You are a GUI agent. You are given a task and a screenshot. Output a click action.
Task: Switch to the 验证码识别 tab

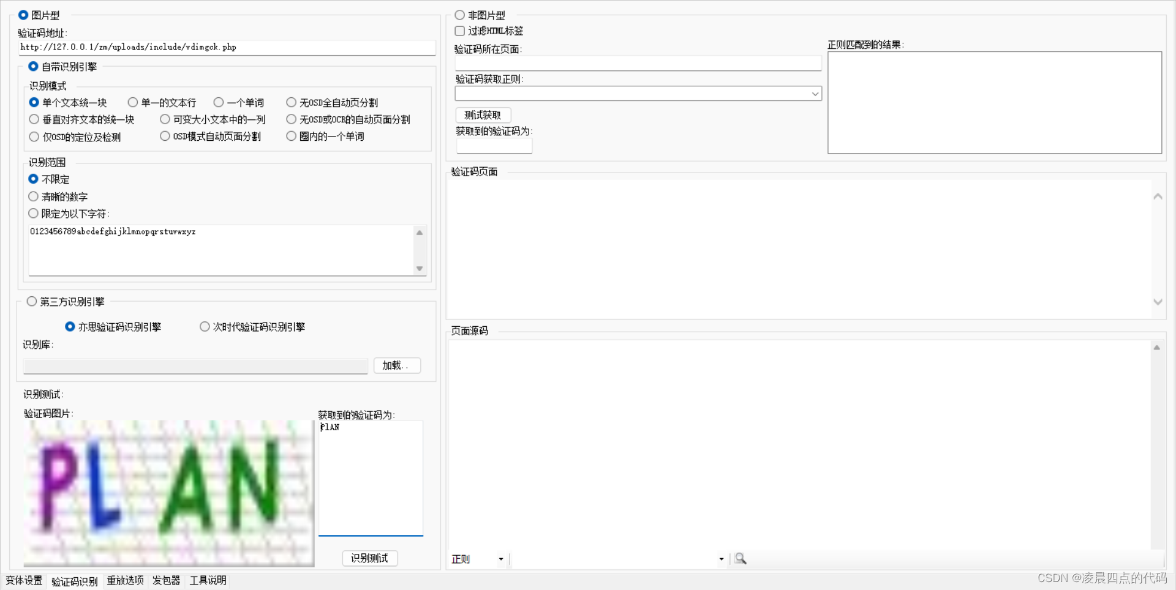coord(75,581)
